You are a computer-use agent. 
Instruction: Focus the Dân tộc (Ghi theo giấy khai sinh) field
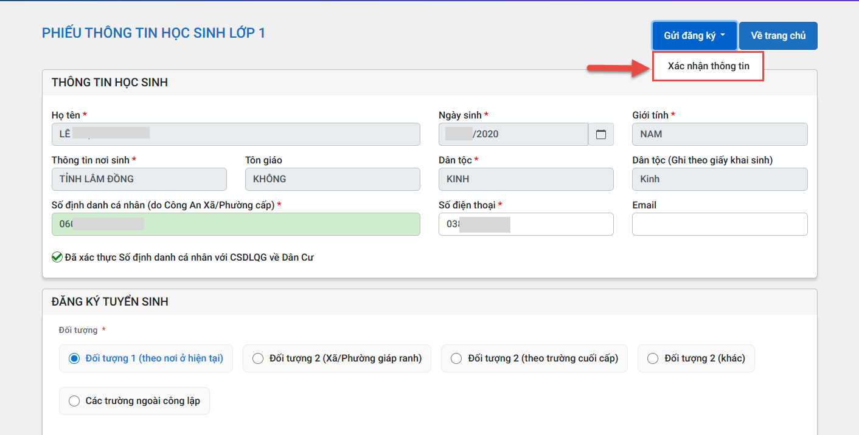coord(720,179)
